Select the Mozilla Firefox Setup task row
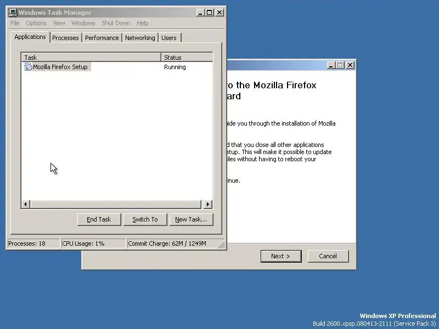439x329 pixels. point(117,67)
